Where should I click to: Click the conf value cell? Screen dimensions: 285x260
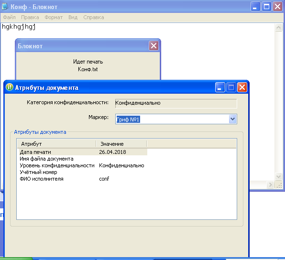[104, 179]
